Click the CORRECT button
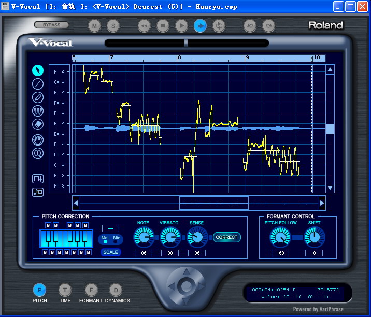Screen dimensions: 371x317 (x=226, y=237)
